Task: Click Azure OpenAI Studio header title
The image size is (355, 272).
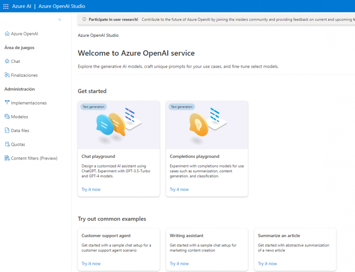Action: 62,6
